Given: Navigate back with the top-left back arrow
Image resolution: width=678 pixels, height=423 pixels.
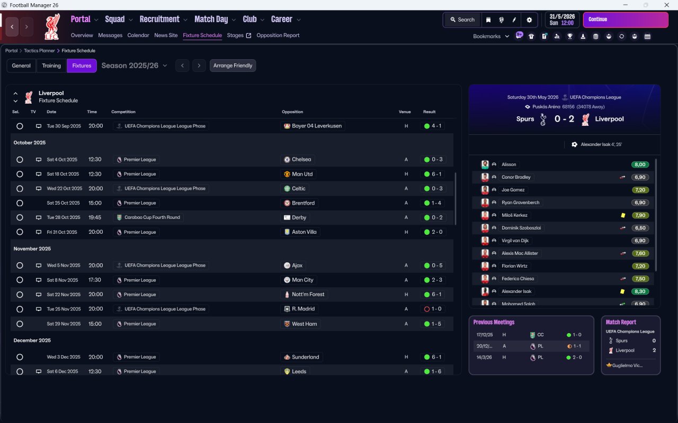Looking at the screenshot, I should [12, 26].
